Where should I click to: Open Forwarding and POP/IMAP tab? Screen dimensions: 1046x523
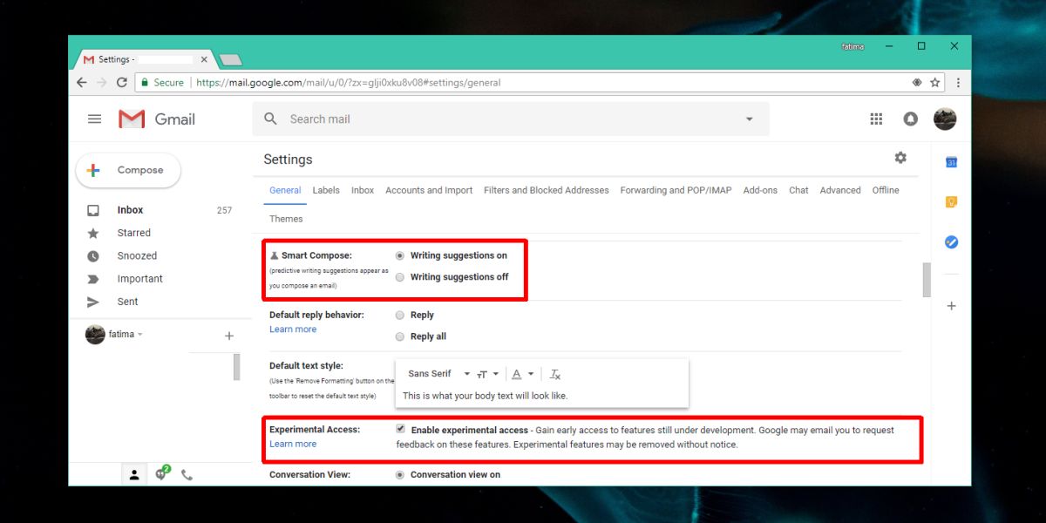[x=676, y=190]
